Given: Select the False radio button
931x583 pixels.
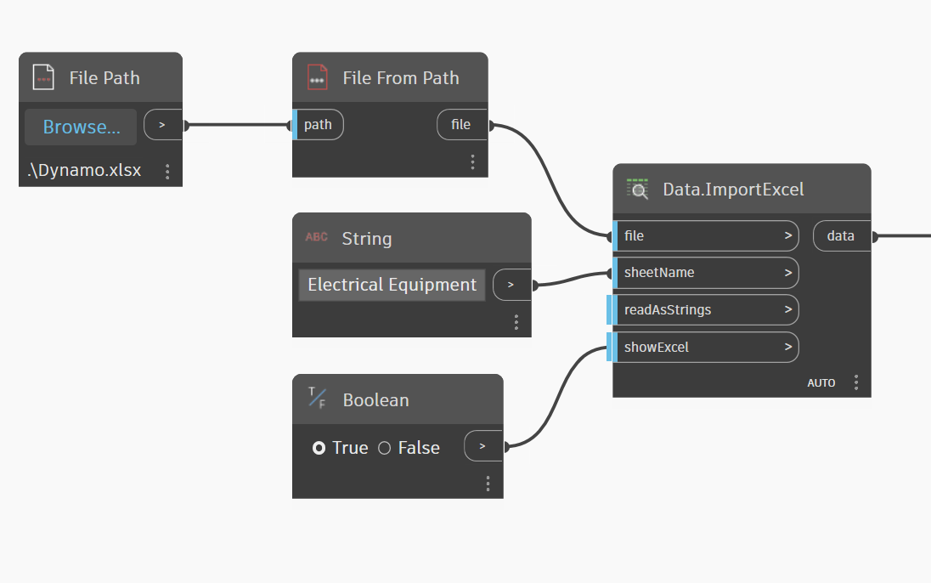Looking at the screenshot, I should pos(384,447).
